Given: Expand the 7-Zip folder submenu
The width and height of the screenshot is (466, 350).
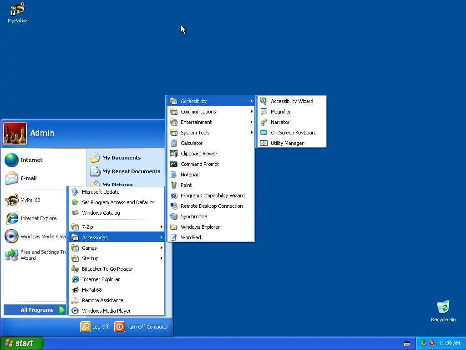Looking at the screenshot, I should coord(116,227).
